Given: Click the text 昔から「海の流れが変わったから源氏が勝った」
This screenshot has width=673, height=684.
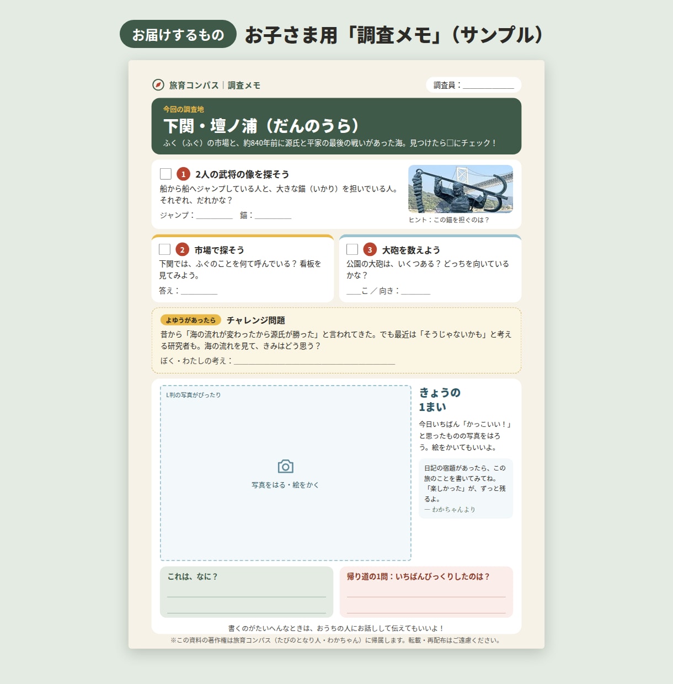Looking at the screenshot, I should (x=336, y=340).
